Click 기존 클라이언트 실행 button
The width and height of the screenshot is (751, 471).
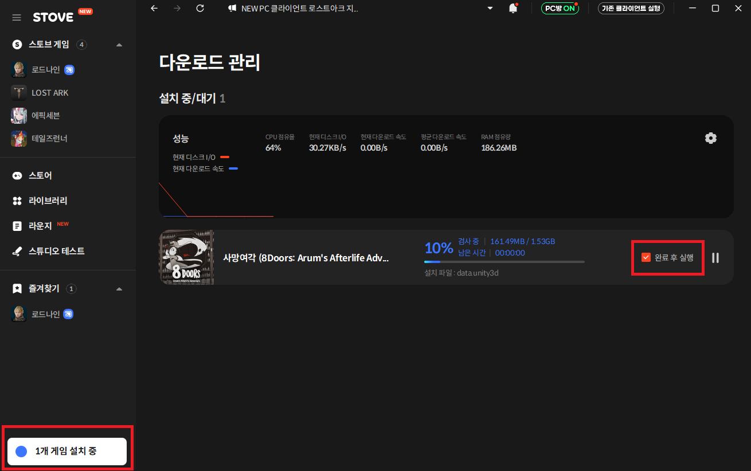pos(631,8)
